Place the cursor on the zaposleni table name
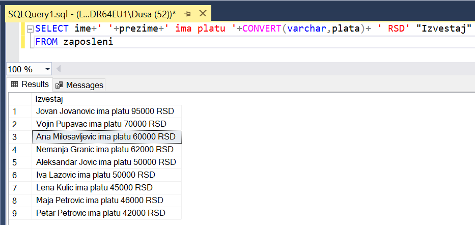475x225 pixels. 88,42
